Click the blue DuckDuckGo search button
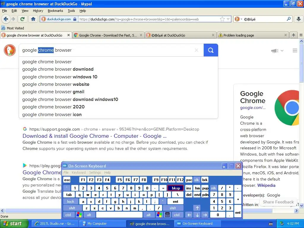The width and height of the screenshot is (304, 228). [211, 50]
